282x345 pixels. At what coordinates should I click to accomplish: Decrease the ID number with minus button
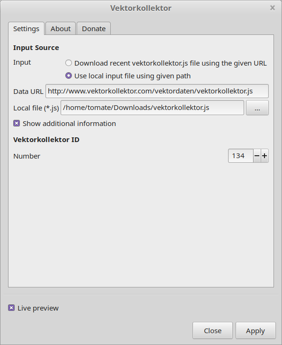pyautogui.click(x=257, y=156)
